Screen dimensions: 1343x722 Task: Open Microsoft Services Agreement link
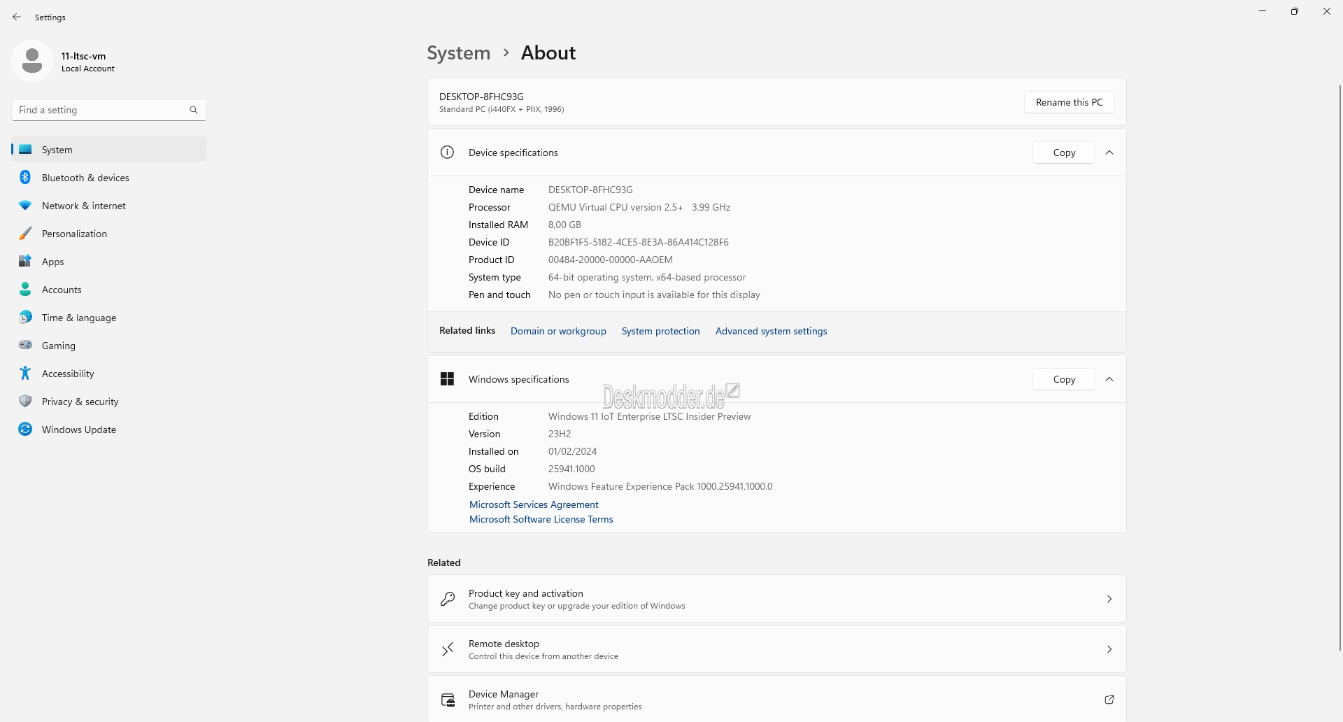point(534,504)
